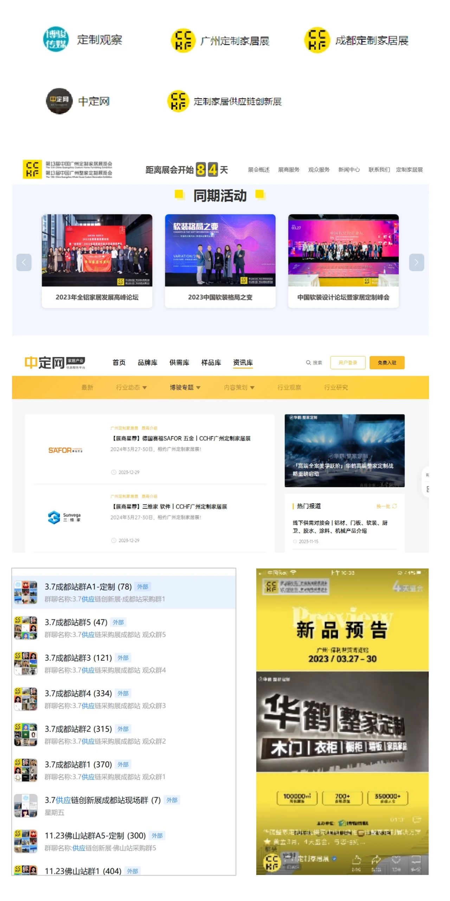Click the 用户登录 button
Viewport: 450px width, 901px height.
[348, 363]
